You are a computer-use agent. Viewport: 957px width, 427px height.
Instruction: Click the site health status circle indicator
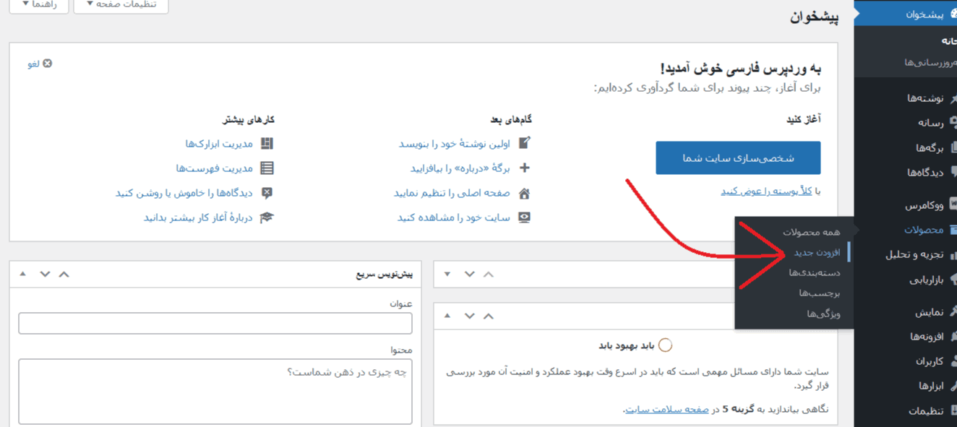coord(665,345)
